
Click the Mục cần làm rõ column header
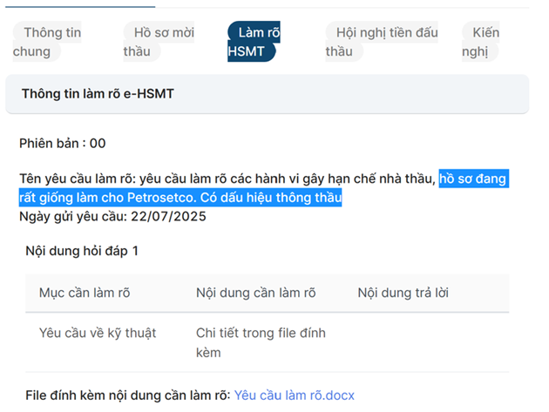85,293
